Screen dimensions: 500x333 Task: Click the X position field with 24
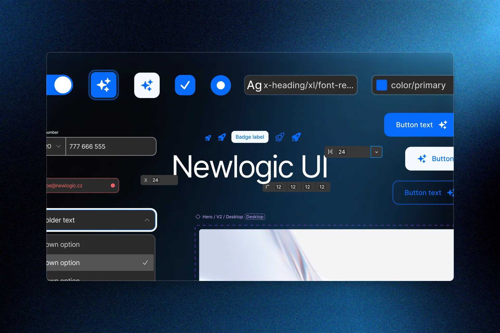[159, 180]
